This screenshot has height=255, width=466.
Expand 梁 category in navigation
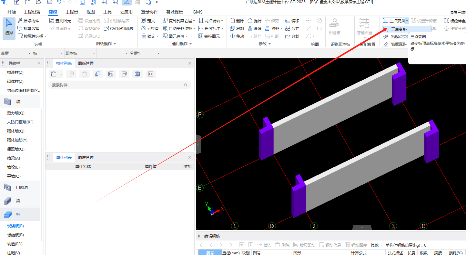coord(20,201)
